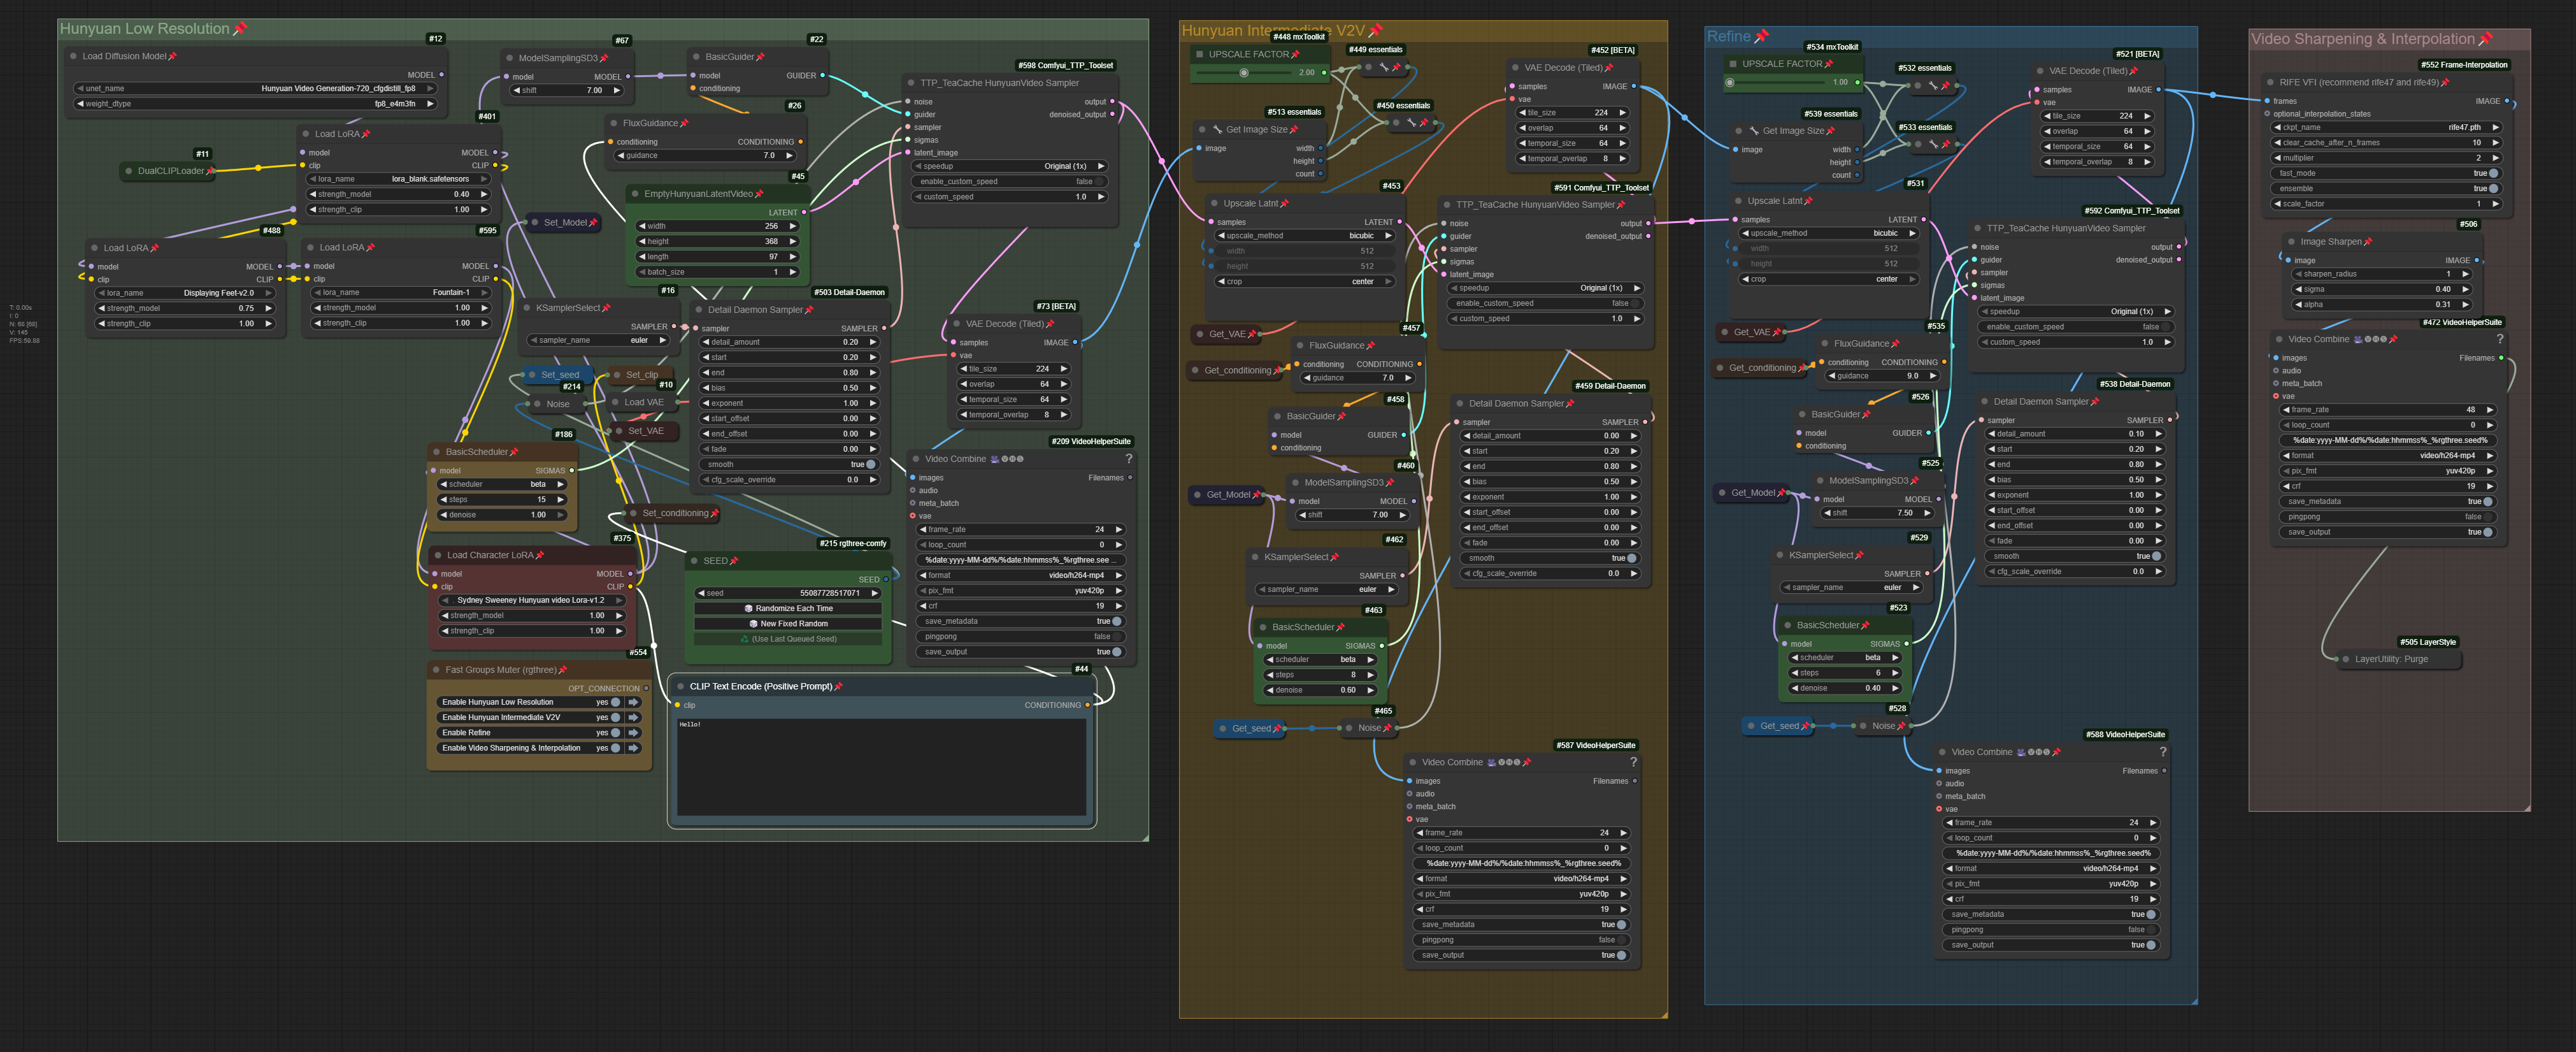Click the pin icon on RIFE VFI node

[x=2445, y=83]
